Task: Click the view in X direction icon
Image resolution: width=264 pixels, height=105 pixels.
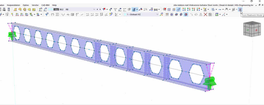Action: [184, 10]
